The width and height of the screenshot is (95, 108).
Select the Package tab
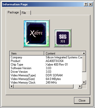pos(13,12)
